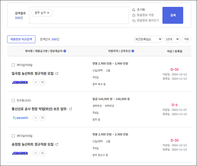This screenshot has width=197, height=166.
Task: Click info icon beside 근무조건 header
Action: click(x=133, y=51)
